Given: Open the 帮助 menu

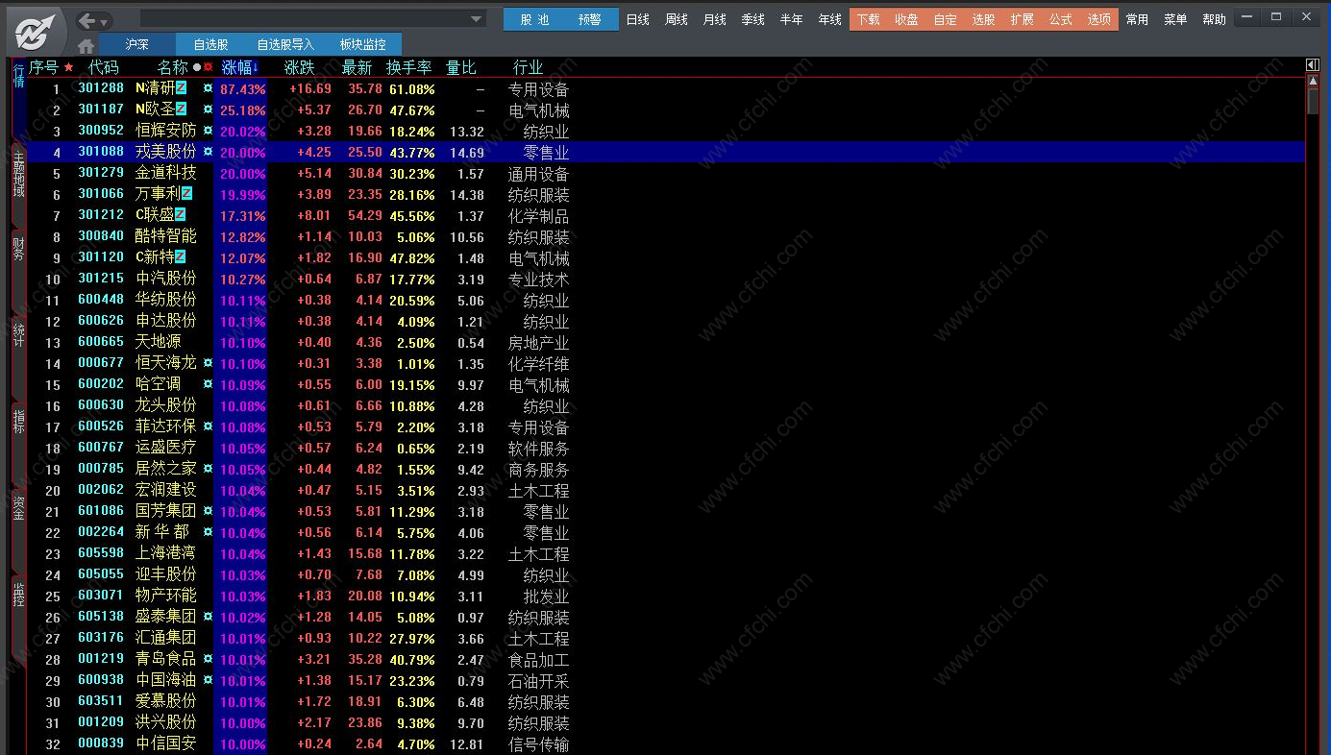Looking at the screenshot, I should point(1215,19).
